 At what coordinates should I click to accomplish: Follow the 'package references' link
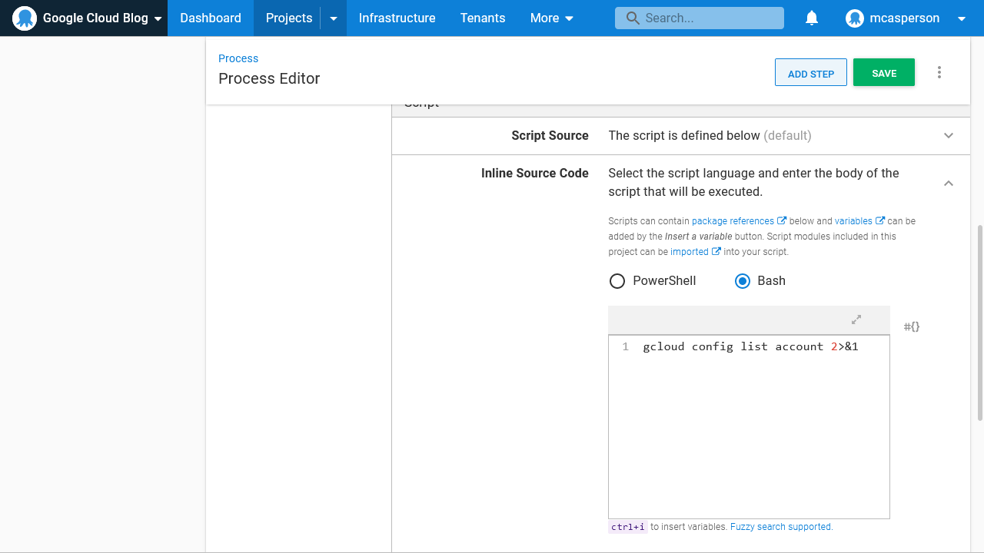coord(733,220)
